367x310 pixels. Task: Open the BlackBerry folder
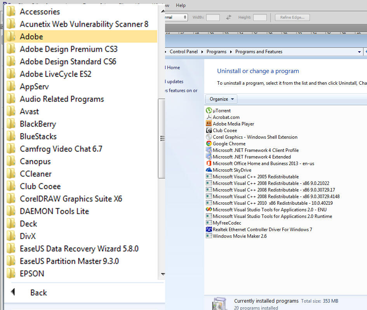tap(80, 124)
